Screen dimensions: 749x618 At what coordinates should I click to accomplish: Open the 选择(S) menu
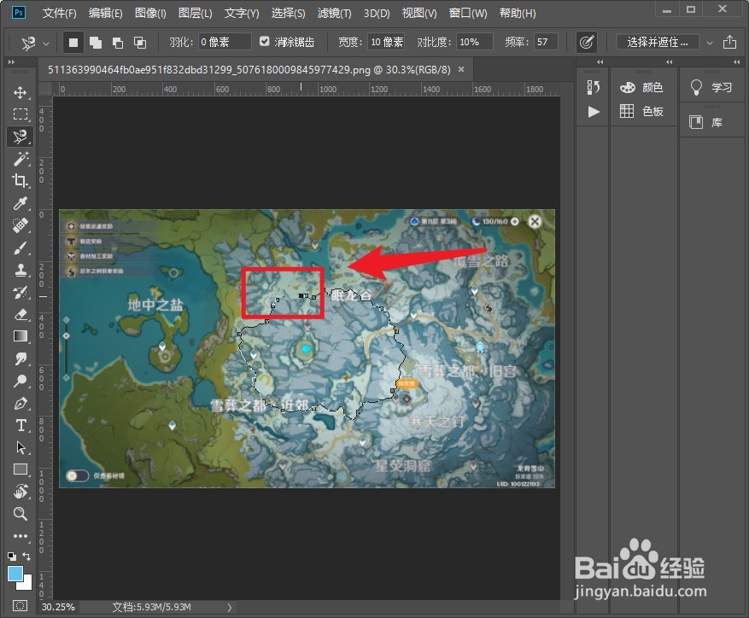point(288,14)
